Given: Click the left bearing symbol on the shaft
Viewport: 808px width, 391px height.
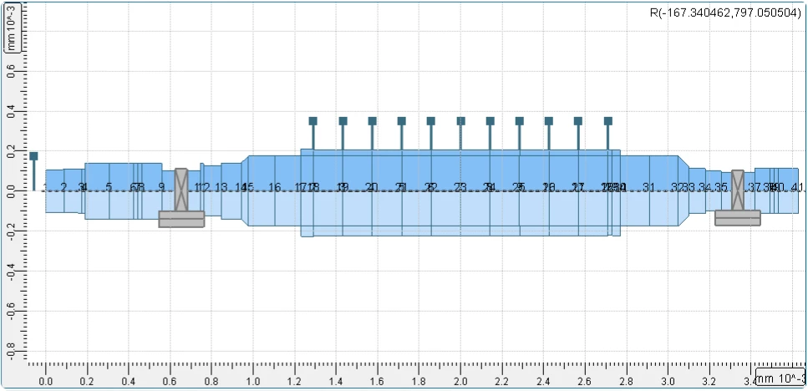Looking at the screenshot, I should [180, 190].
